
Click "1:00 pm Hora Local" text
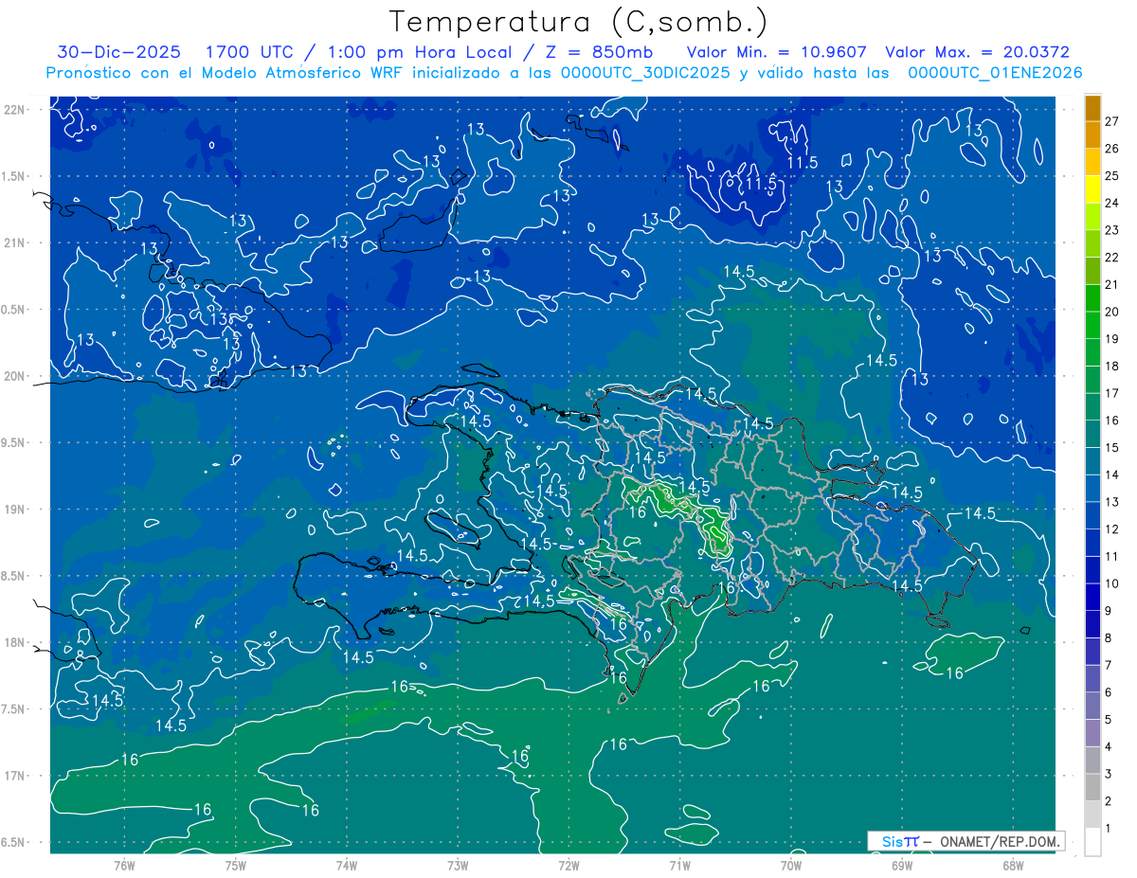pos(420,52)
